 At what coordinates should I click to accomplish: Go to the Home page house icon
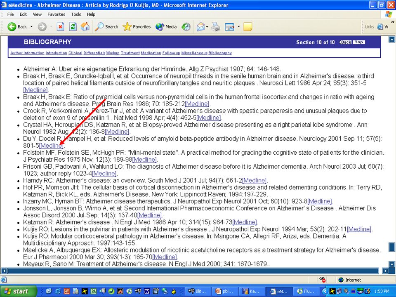click(85, 26)
